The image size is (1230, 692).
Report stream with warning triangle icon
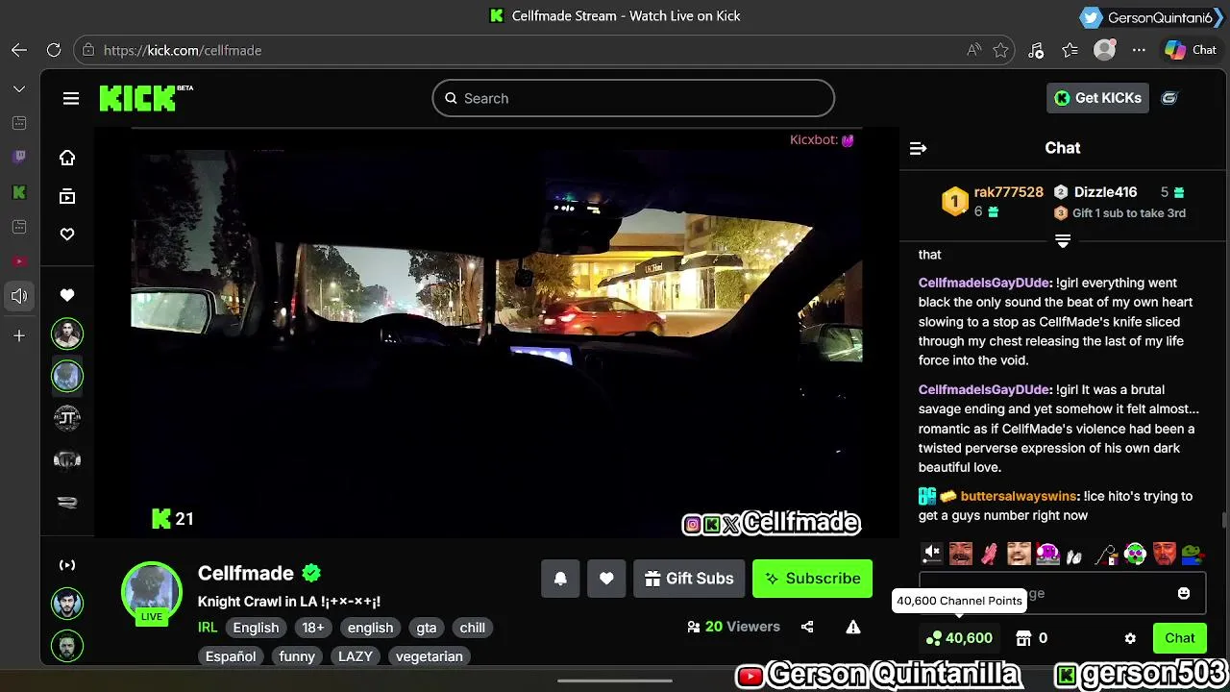pos(852,627)
